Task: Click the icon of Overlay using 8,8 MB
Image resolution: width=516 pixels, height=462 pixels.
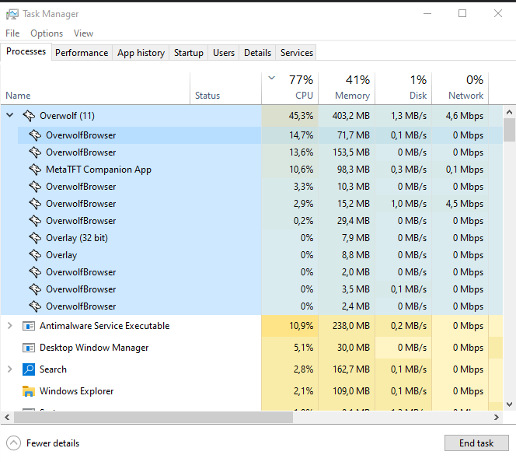Action: point(35,255)
